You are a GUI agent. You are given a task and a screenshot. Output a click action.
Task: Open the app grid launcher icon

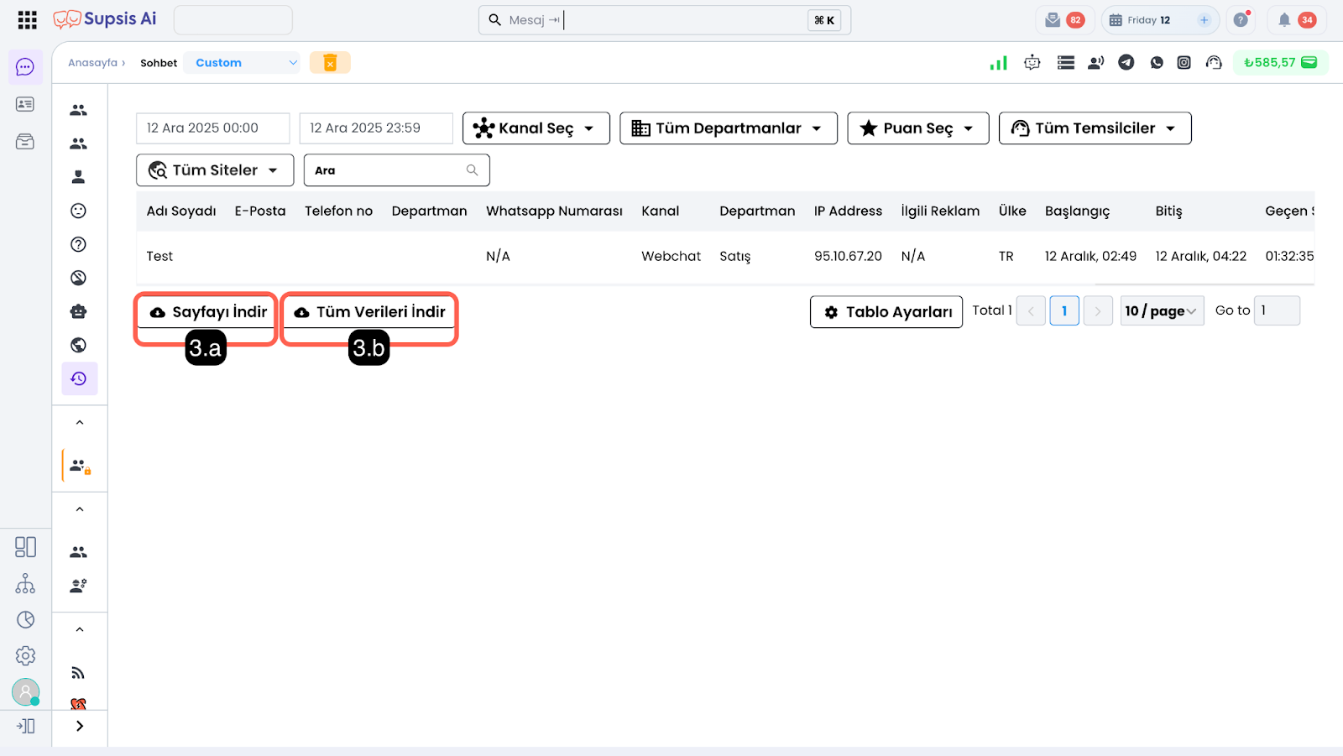point(27,20)
